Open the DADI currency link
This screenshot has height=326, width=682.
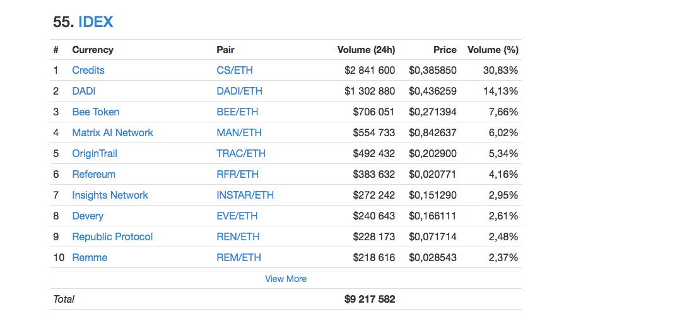tap(84, 91)
